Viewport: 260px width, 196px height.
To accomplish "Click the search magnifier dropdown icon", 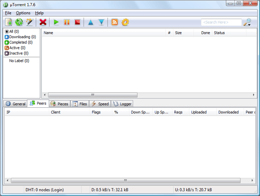I will pos(247,22).
